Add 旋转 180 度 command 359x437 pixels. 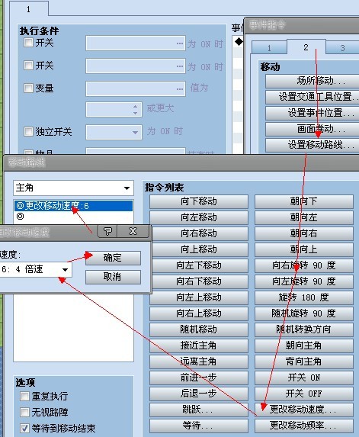[x=304, y=297]
